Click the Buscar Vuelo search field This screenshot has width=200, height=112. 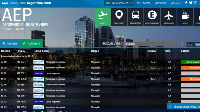pyautogui.click(x=153, y=44)
